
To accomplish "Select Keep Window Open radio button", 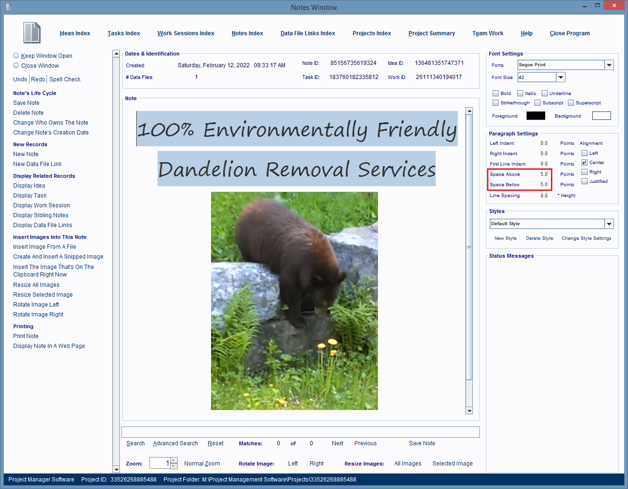I will pos(16,55).
